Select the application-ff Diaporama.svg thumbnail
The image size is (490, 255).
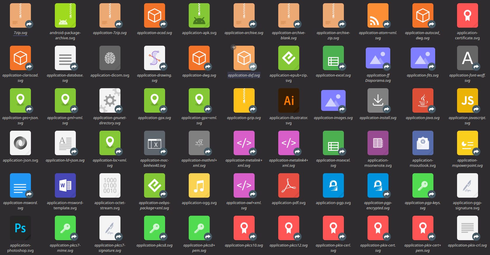[x=378, y=58]
